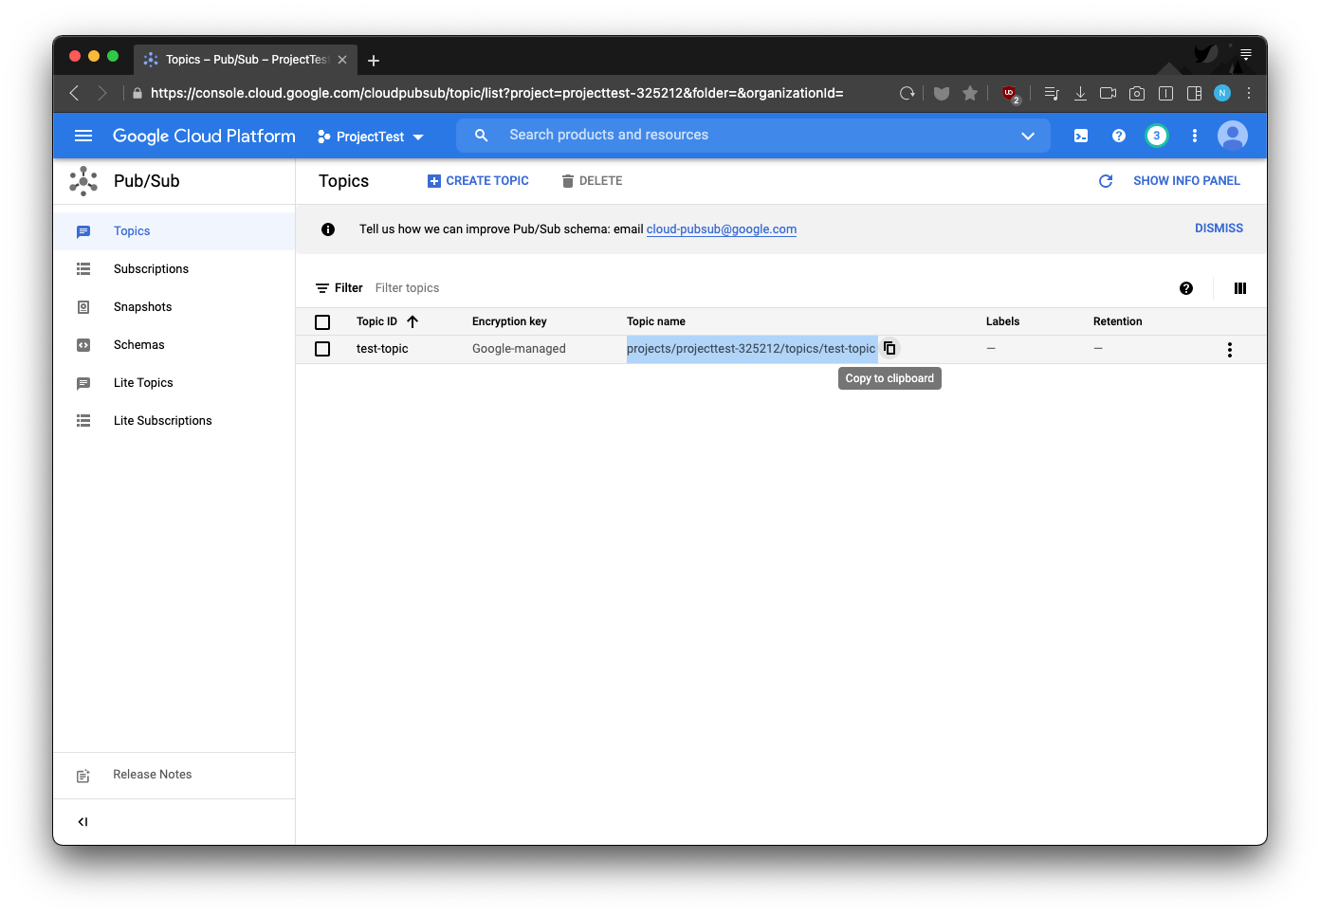Check the test-topic row checkbox
The image size is (1320, 915).
coord(322,349)
